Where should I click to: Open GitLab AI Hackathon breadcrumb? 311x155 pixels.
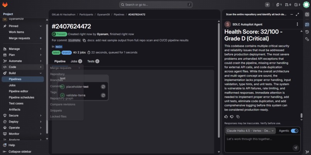coord(63,15)
